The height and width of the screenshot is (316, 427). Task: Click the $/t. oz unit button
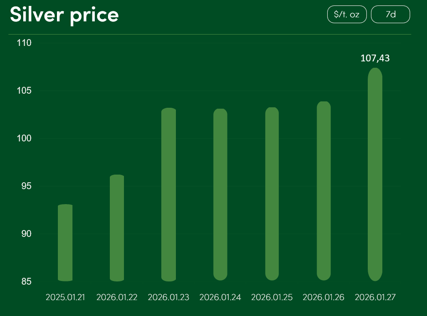click(x=347, y=15)
